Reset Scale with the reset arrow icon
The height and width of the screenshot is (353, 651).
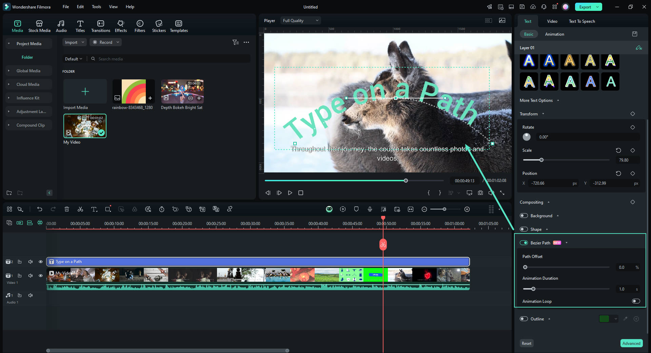point(618,150)
